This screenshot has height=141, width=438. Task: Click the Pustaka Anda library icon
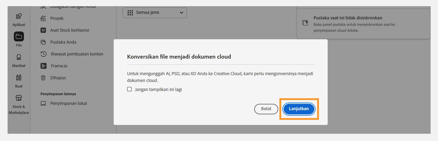[43, 42]
